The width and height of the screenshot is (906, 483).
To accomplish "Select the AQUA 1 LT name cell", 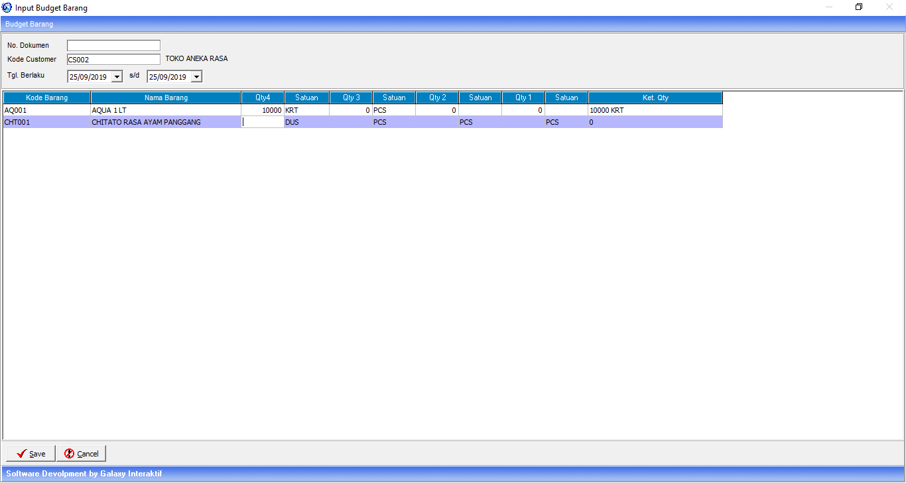I will point(166,110).
